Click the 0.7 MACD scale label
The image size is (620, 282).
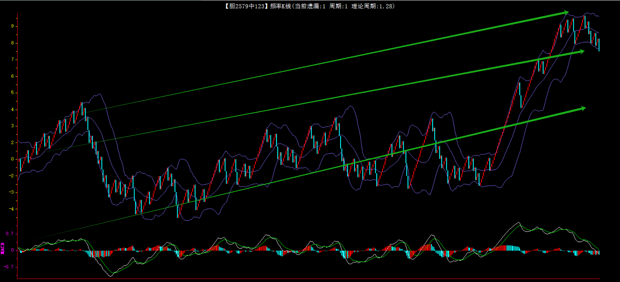10,234
